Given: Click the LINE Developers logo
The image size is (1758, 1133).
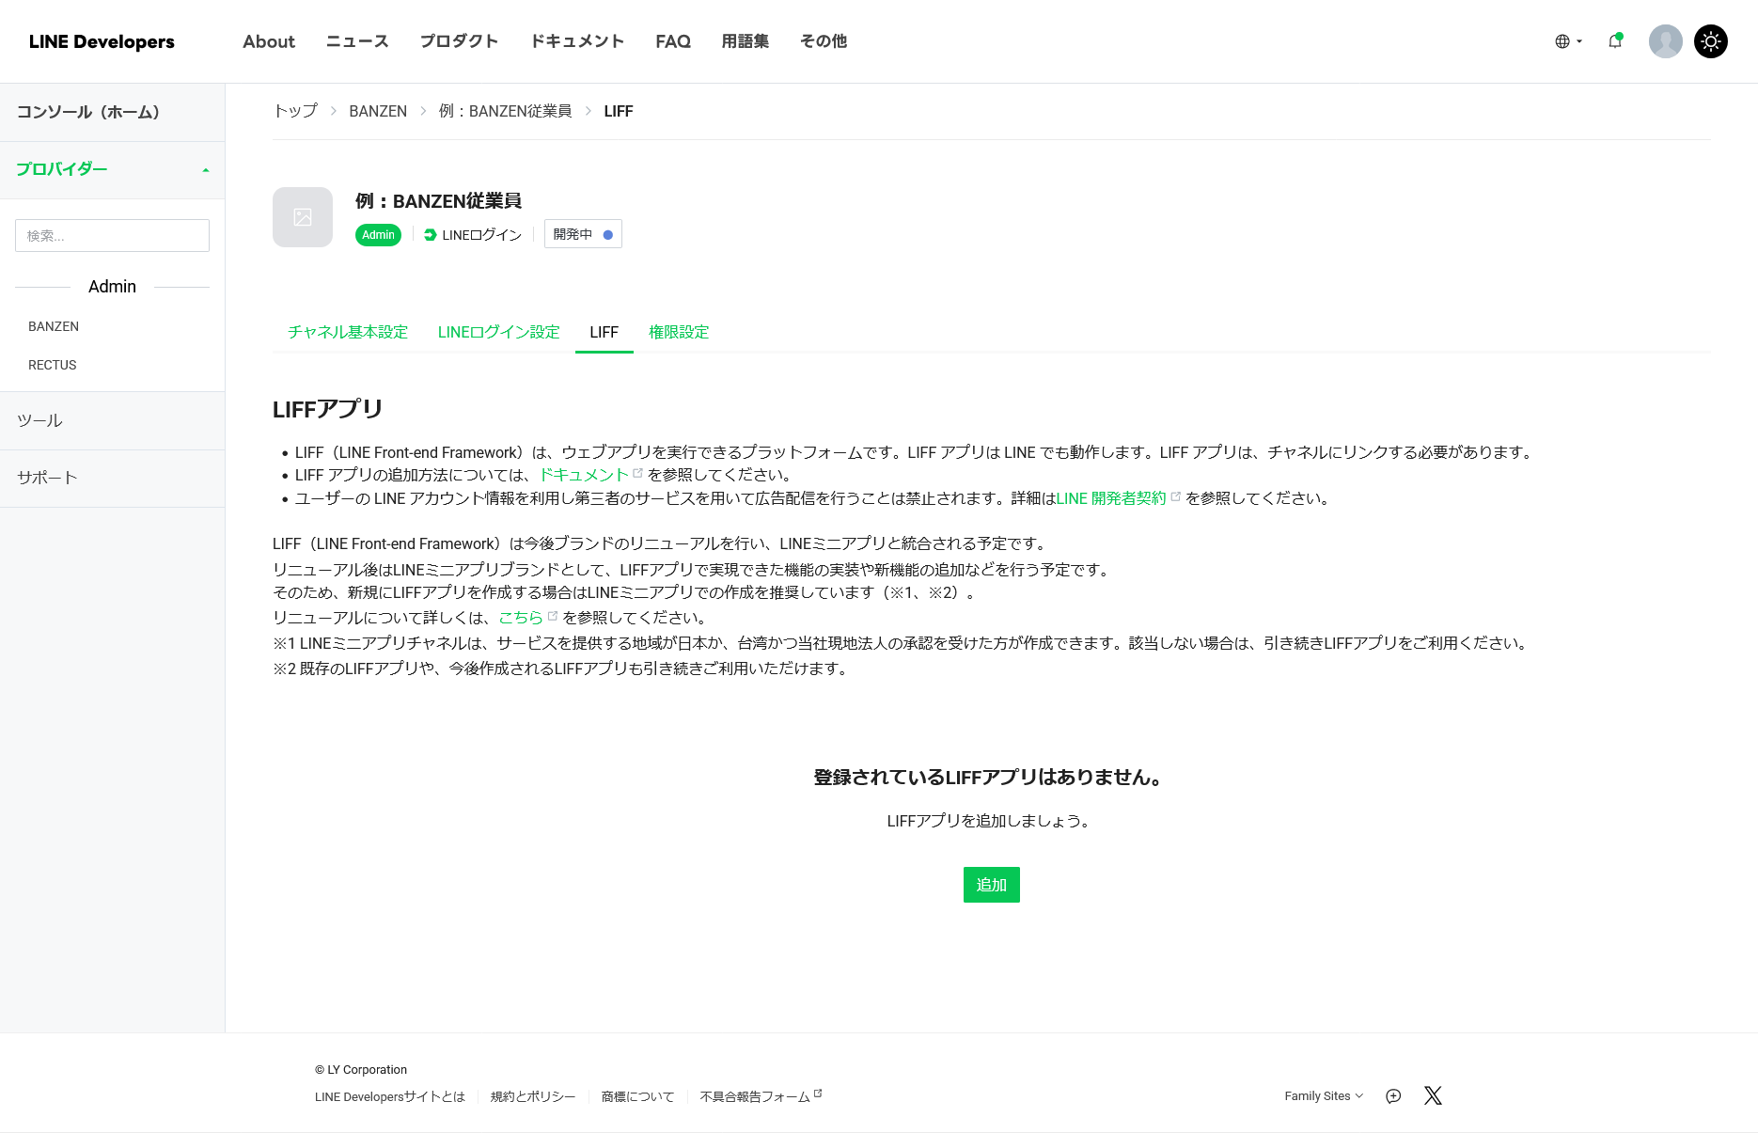Looking at the screenshot, I should 102,41.
